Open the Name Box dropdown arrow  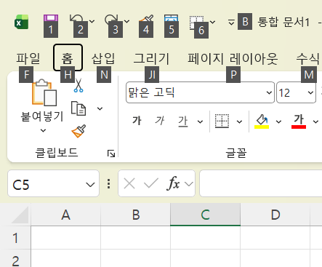pyautogui.click(x=90, y=185)
